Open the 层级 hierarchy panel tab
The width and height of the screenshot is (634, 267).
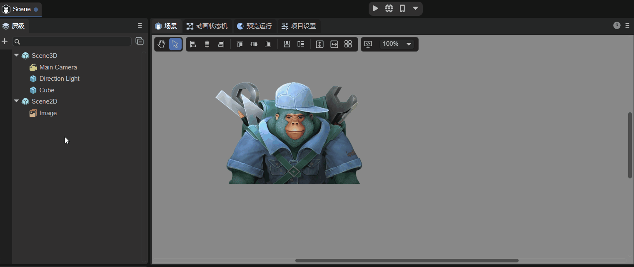point(14,26)
